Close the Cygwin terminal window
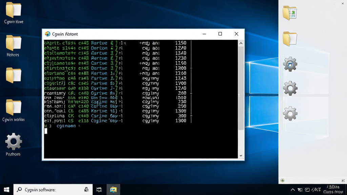Image resolution: width=347 pixels, height=195 pixels. click(236, 34)
